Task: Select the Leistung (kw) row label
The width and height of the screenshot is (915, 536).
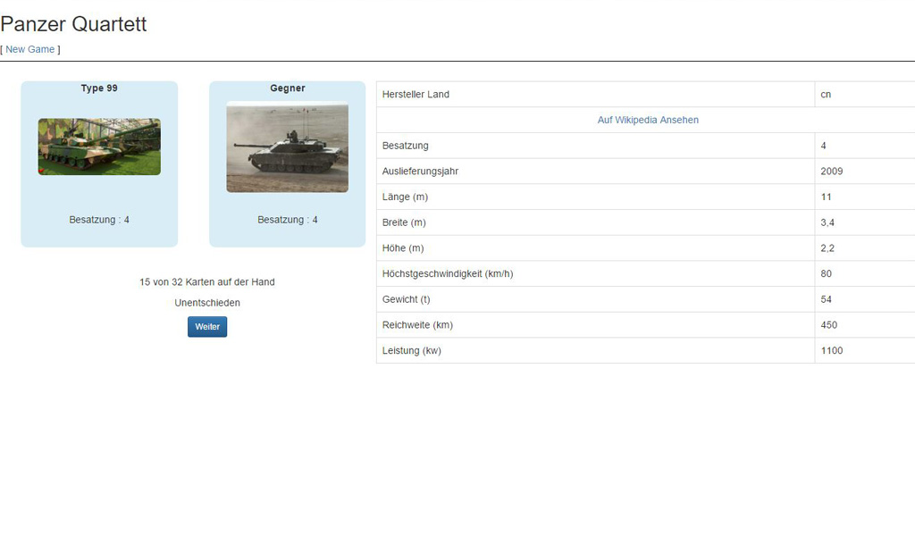Action: [x=411, y=351]
